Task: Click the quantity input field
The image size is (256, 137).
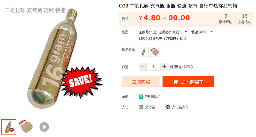Action: point(153,67)
